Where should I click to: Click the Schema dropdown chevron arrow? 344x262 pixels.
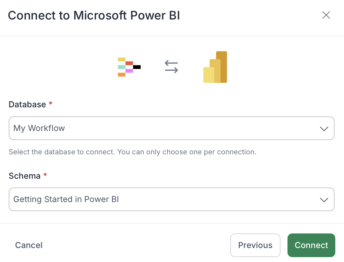pos(324,200)
